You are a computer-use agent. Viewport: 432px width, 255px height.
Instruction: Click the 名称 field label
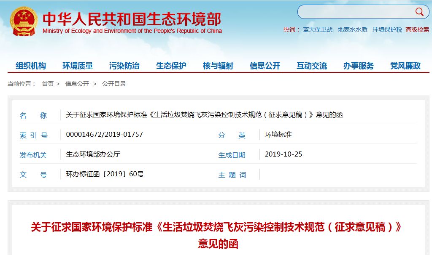click(33, 115)
